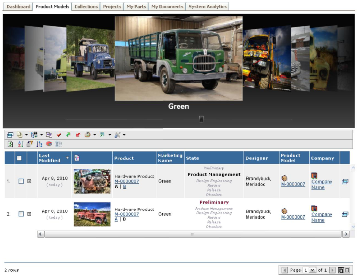Click the printer icon in the toolbar
Viewport: 358px width, 280px height.
click(87, 135)
